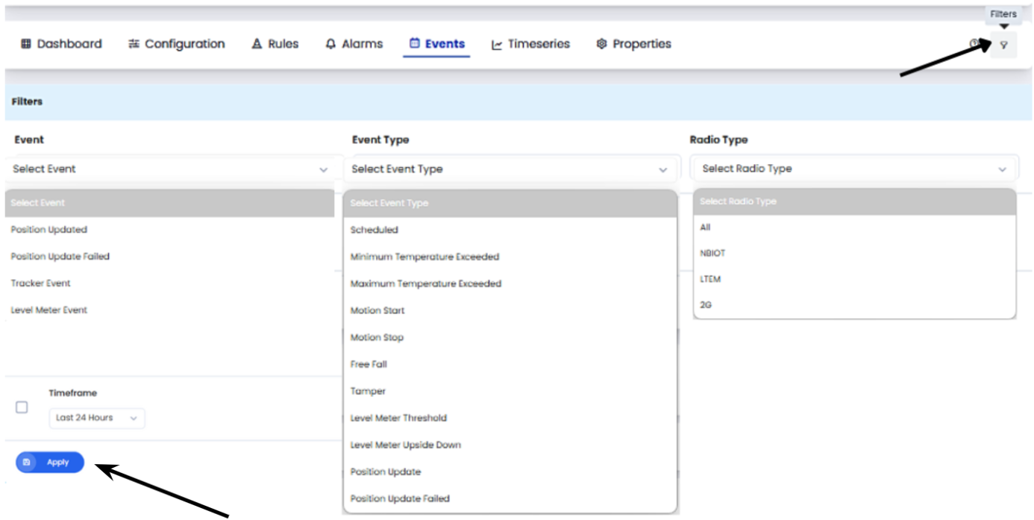Screen dimensions: 1034x520
Task: Click the Configuration sliders icon
Action: (134, 44)
